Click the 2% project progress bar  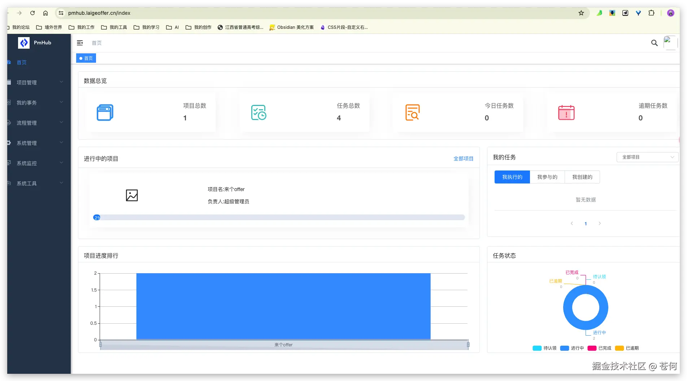pyautogui.click(x=279, y=217)
